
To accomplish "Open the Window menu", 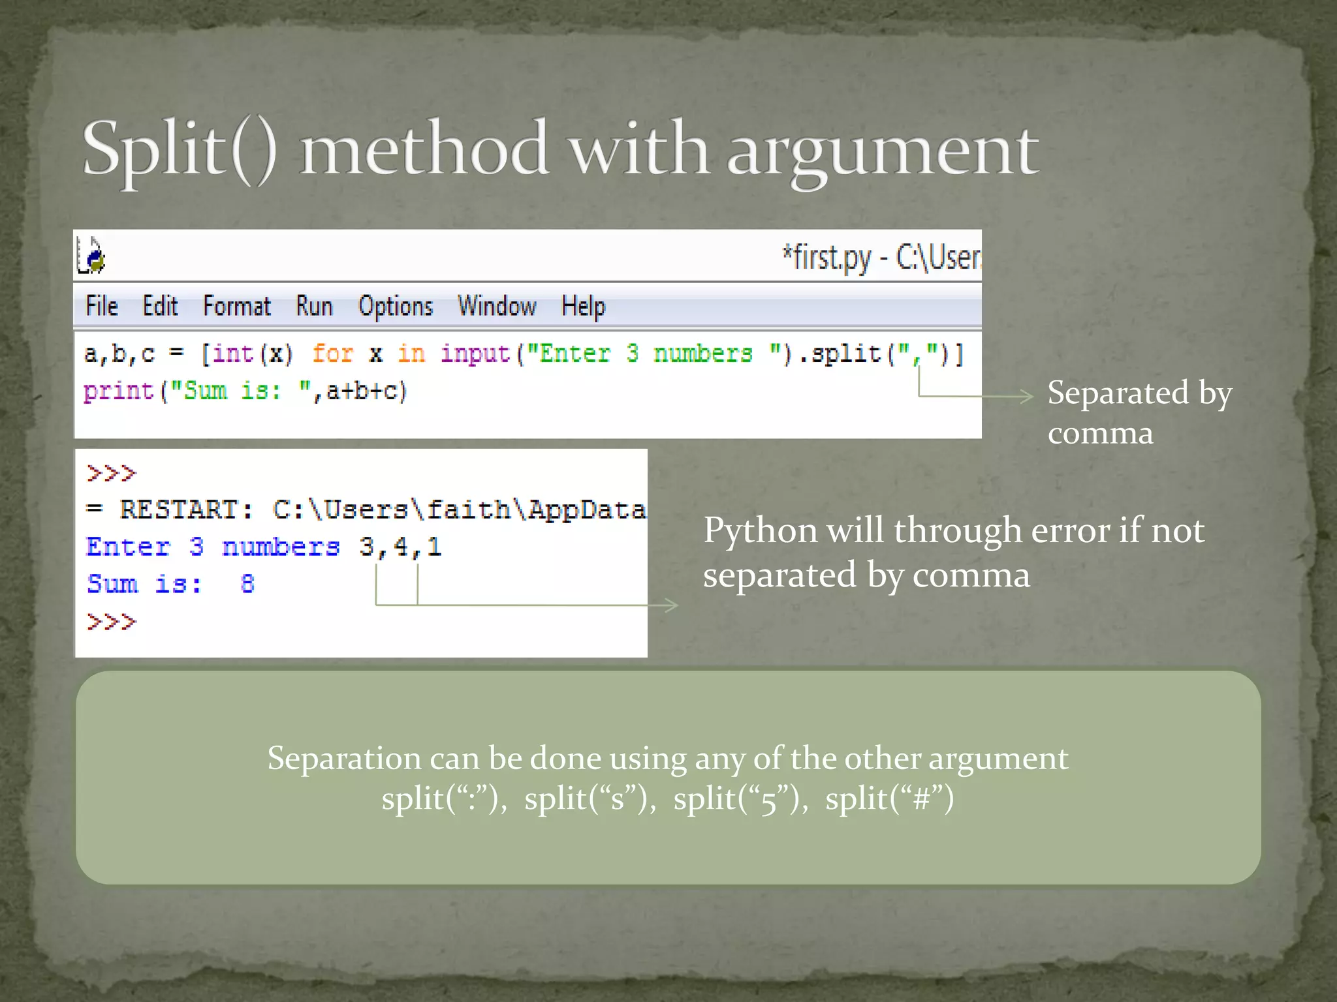I will [497, 306].
